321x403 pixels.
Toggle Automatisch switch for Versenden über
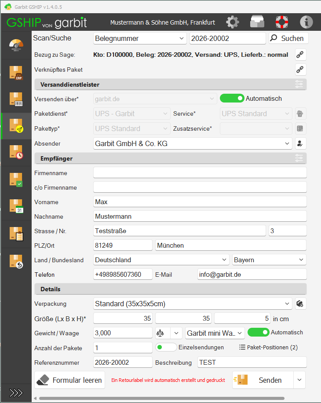coord(232,99)
